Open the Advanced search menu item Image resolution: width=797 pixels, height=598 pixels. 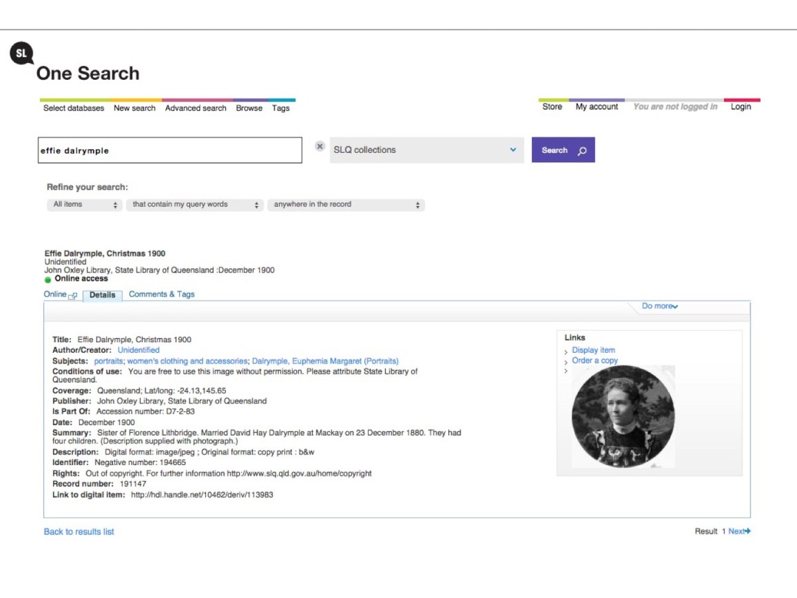point(195,108)
